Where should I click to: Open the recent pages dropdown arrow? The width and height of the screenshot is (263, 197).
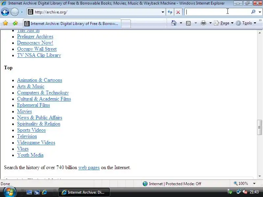pos(22,12)
